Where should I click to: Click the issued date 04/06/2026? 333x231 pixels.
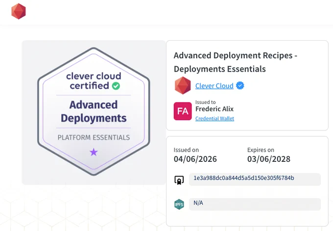coord(195,159)
